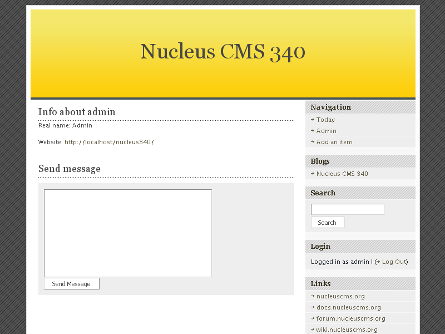
Task: Click the Real name: Admin text
Action: (65, 126)
